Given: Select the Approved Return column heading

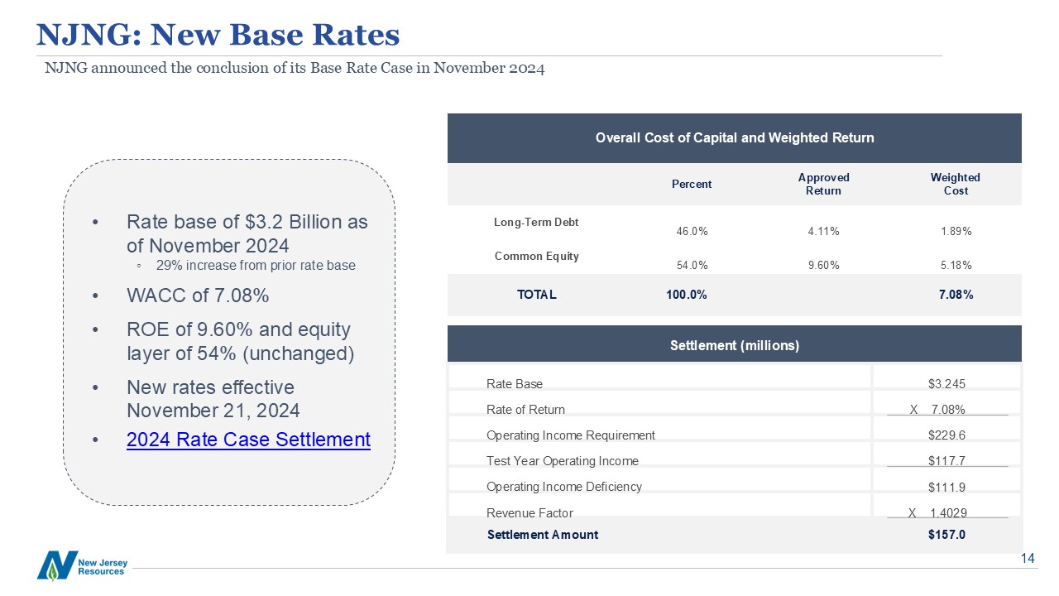Looking at the screenshot, I should click(x=822, y=184).
